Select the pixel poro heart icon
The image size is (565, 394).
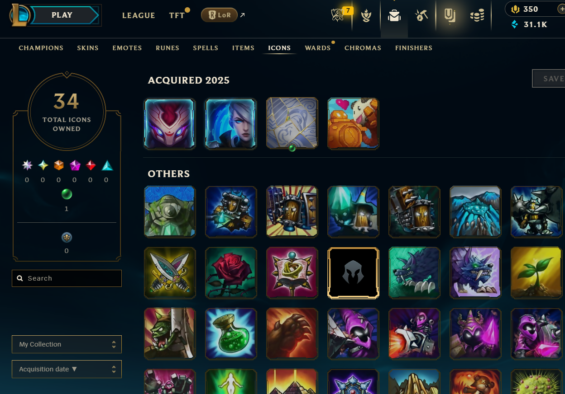point(353,123)
